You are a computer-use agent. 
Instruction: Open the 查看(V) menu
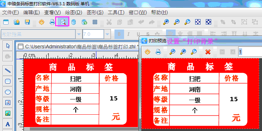(x=53, y=12)
